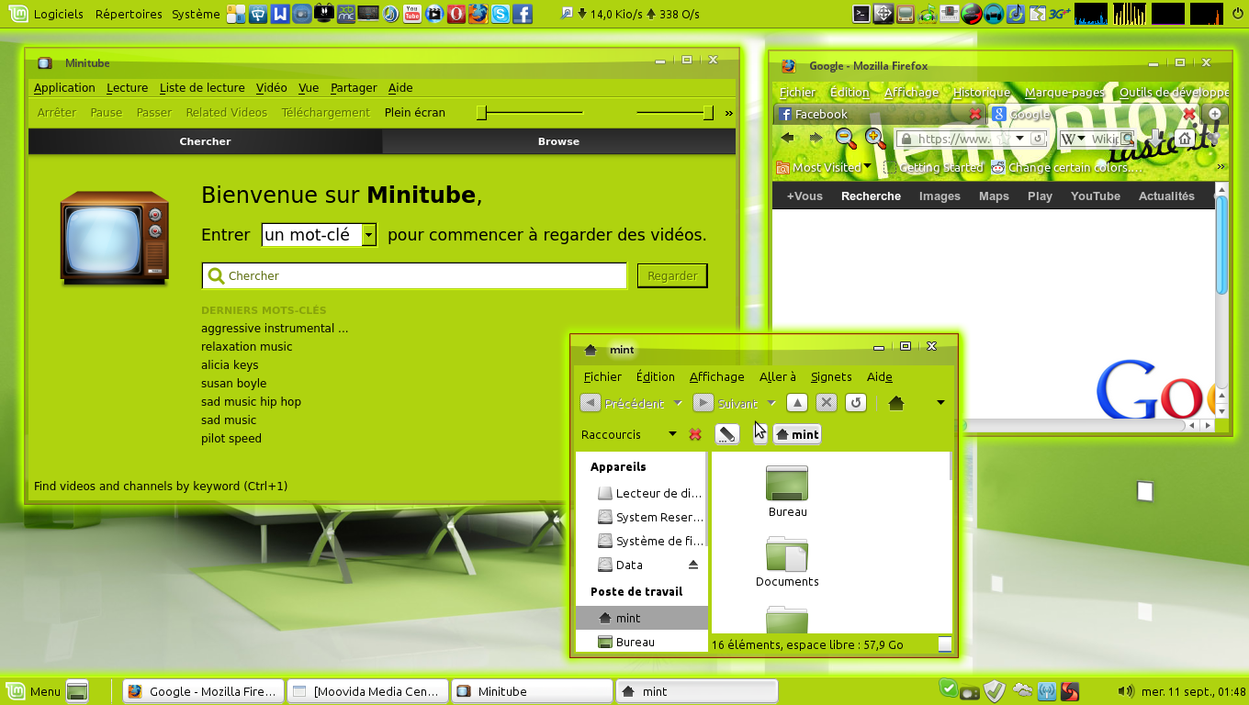The image size is (1249, 705).
Task: Close the Raccourcis side pane
Action: click(695, 434)
